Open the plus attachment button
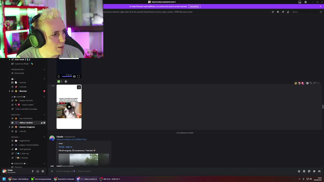Viewport: 324px width, 182px height. pyautogui.click(x=52, y=171)
